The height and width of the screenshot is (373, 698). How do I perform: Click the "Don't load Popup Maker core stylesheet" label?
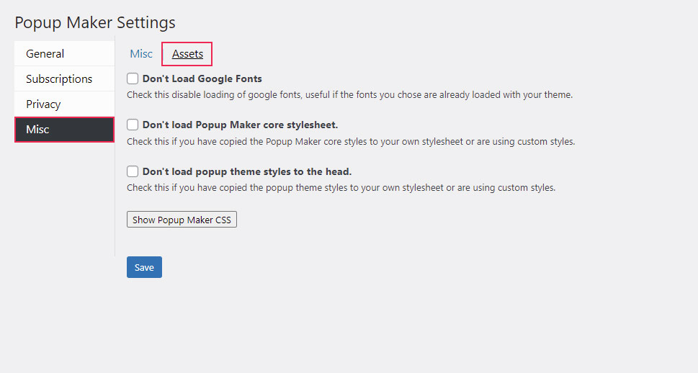[240, 125]
